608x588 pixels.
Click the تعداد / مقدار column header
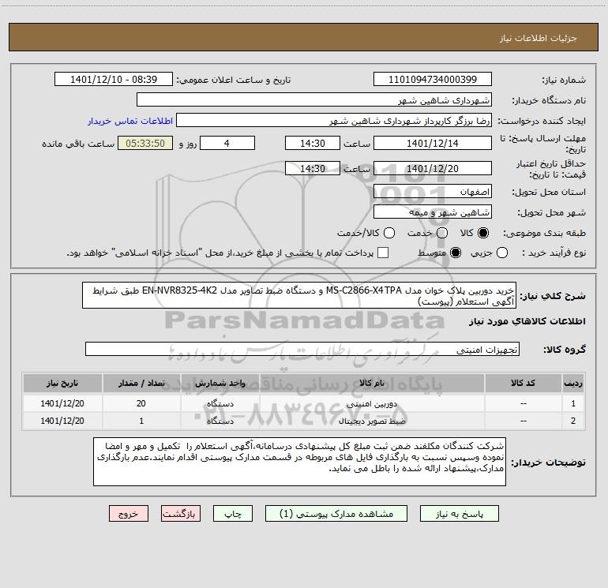coord(141,384)
